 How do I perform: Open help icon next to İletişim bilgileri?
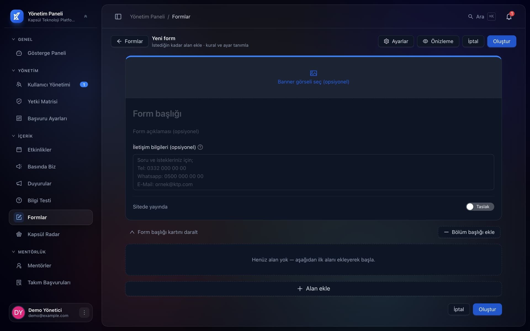click(200, 147)
